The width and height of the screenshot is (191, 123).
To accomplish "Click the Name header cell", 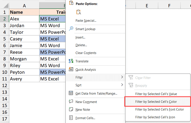I will [x=24, y=12].
